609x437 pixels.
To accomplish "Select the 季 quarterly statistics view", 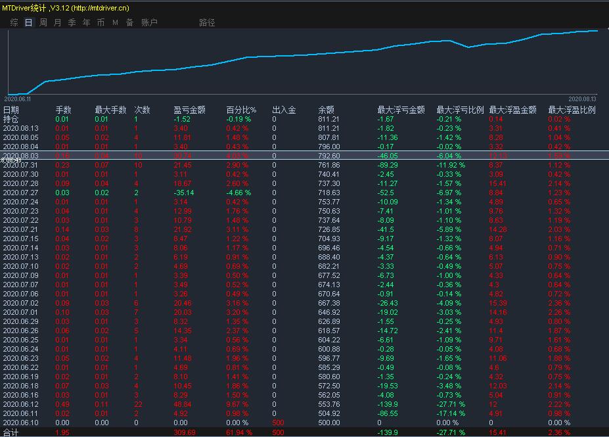I will tap(71, 22).
